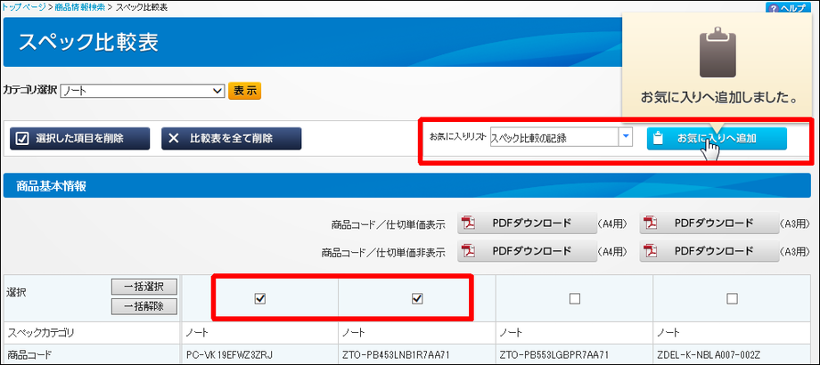This screenshot has width=820, height=365.
Task: Go to 商品情報検索 breadcrumb link
Action: click(x=79, y=7)
